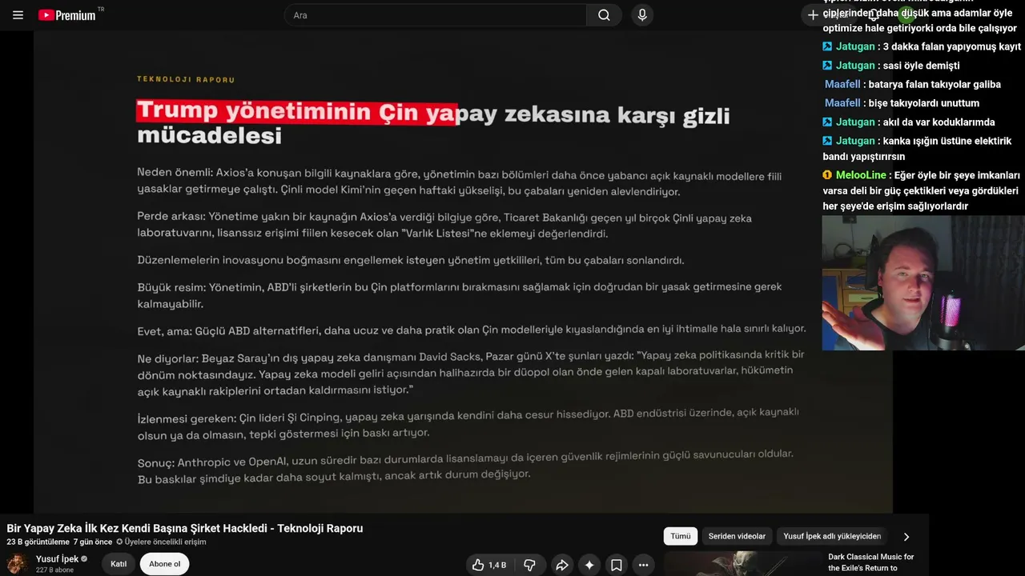Click the video player to pause playback
Screen dimensions: 1025x576
pyautogui.click(x=463, y=272)
